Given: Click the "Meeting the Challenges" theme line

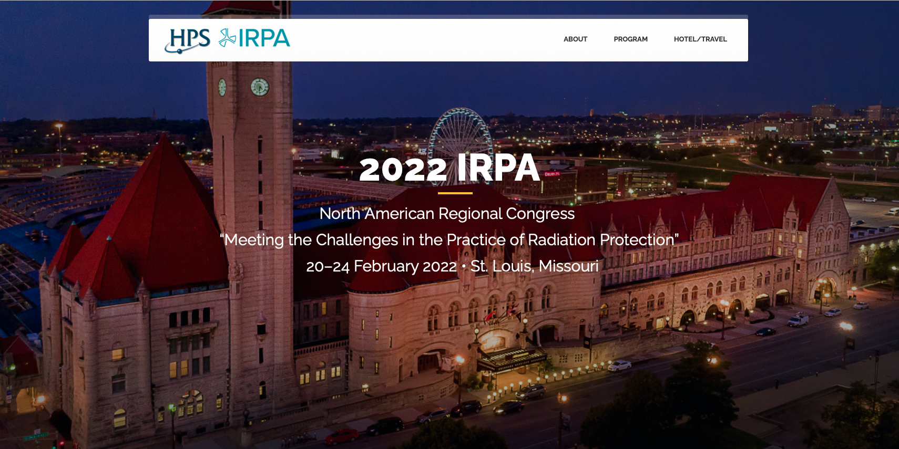Looking at the screenshot, I should coord(450,240).
